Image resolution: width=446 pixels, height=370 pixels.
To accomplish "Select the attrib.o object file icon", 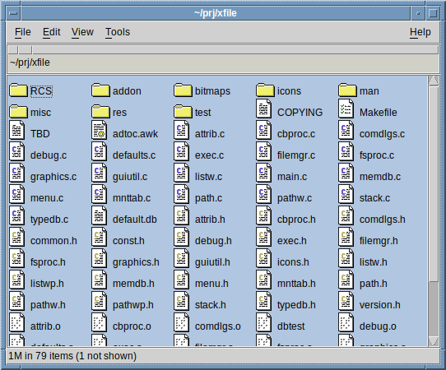I will pos(16,322).
